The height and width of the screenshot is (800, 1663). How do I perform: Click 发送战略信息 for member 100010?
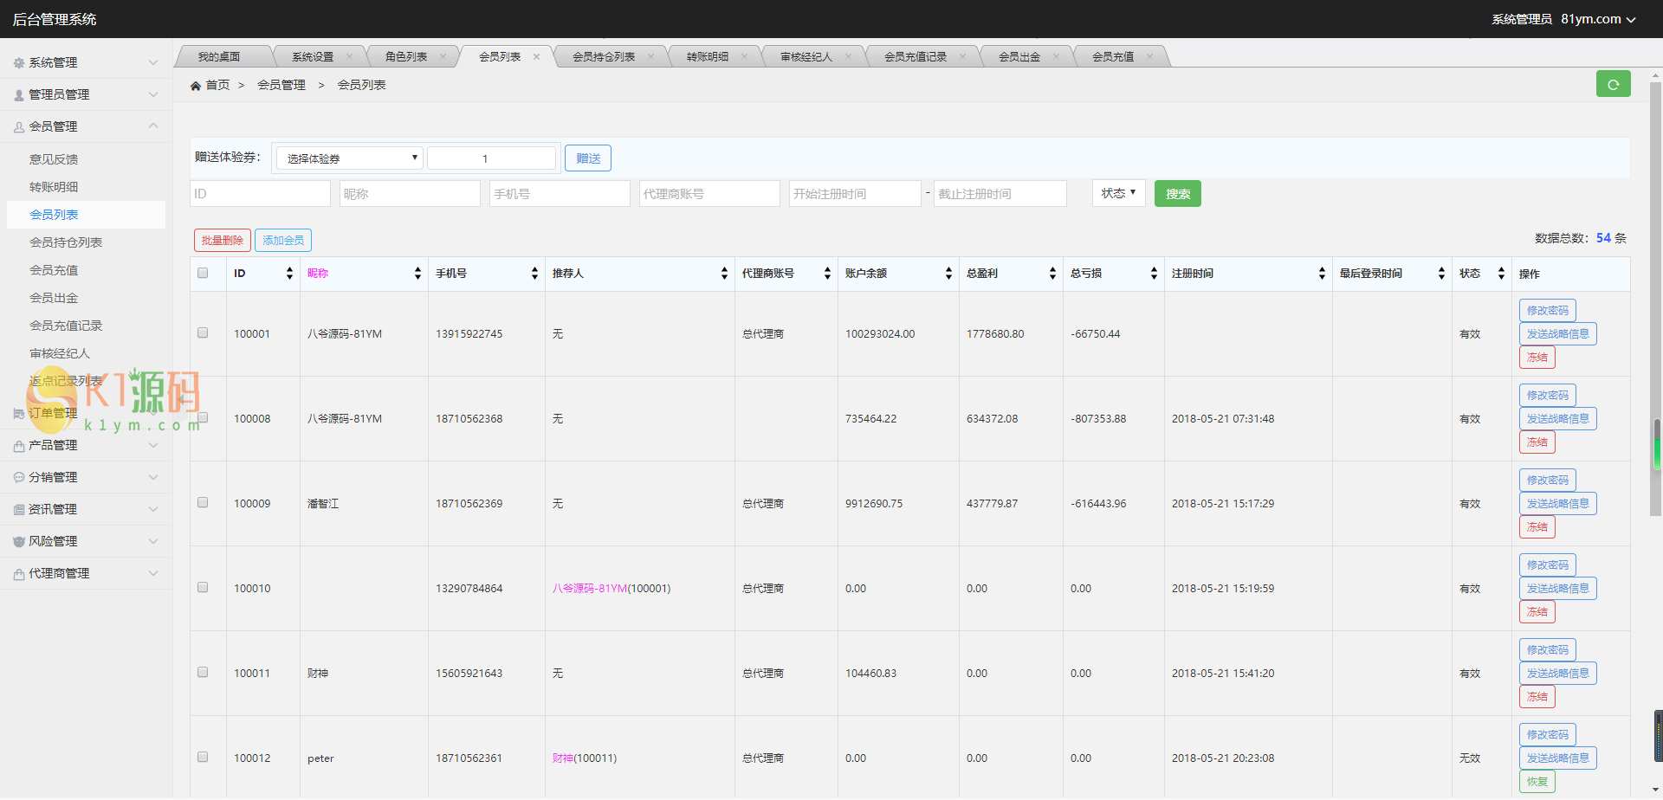tap(1558, 589)
